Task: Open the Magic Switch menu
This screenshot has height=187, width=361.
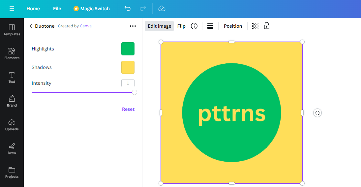Action: (92, 9)
